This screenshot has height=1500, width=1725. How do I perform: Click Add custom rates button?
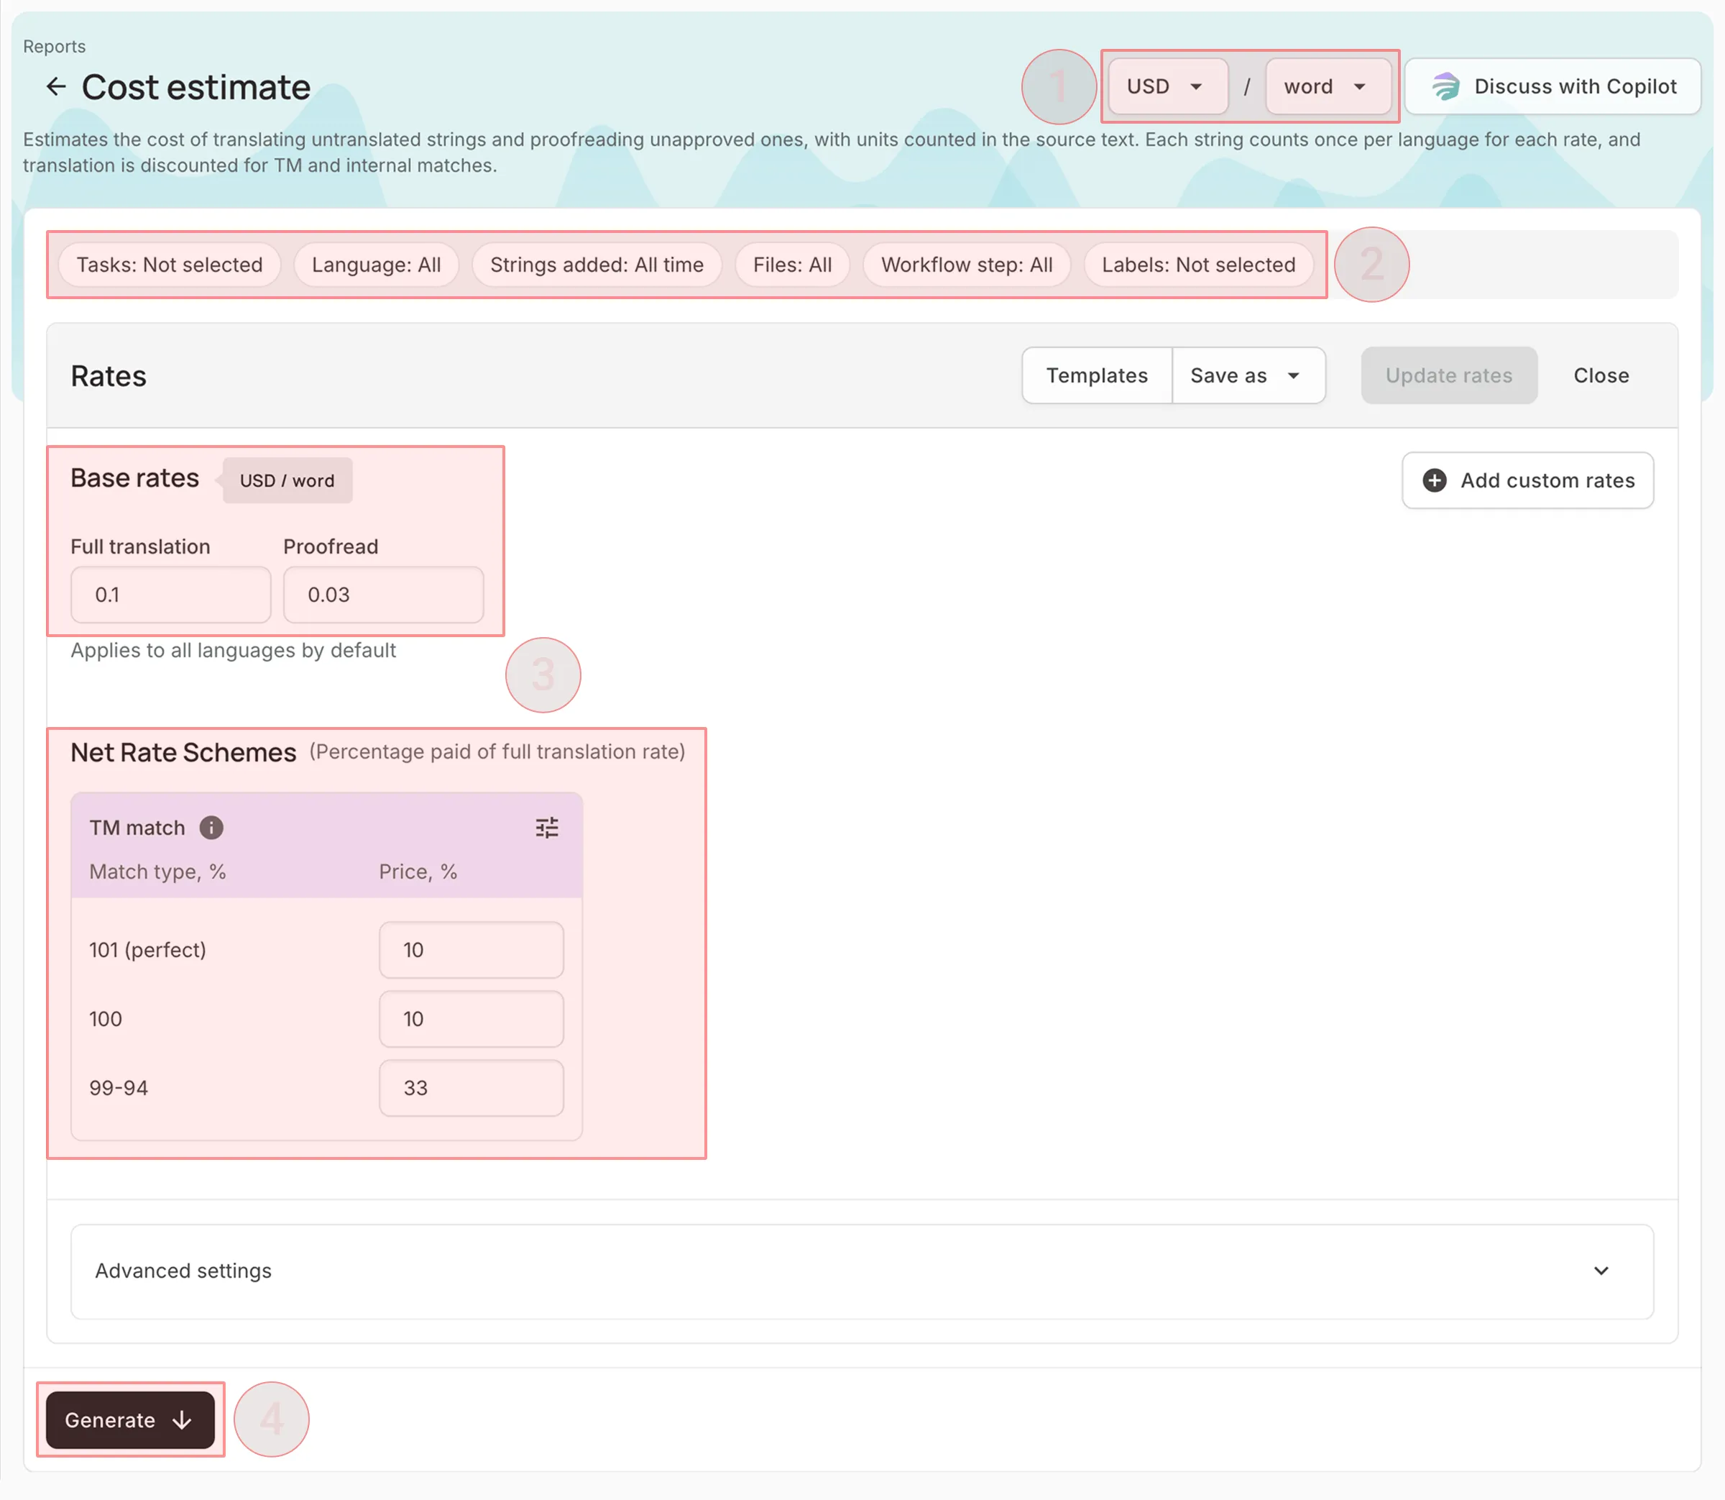tap(1527, 480)
